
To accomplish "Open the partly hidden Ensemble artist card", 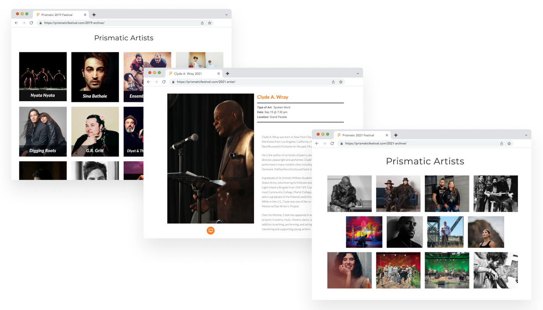I will pyautogui.click(x=133, y=77).
